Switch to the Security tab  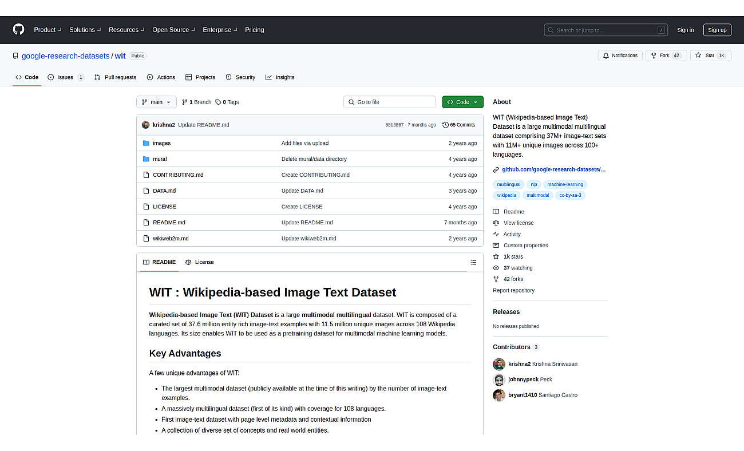(240, 77)
